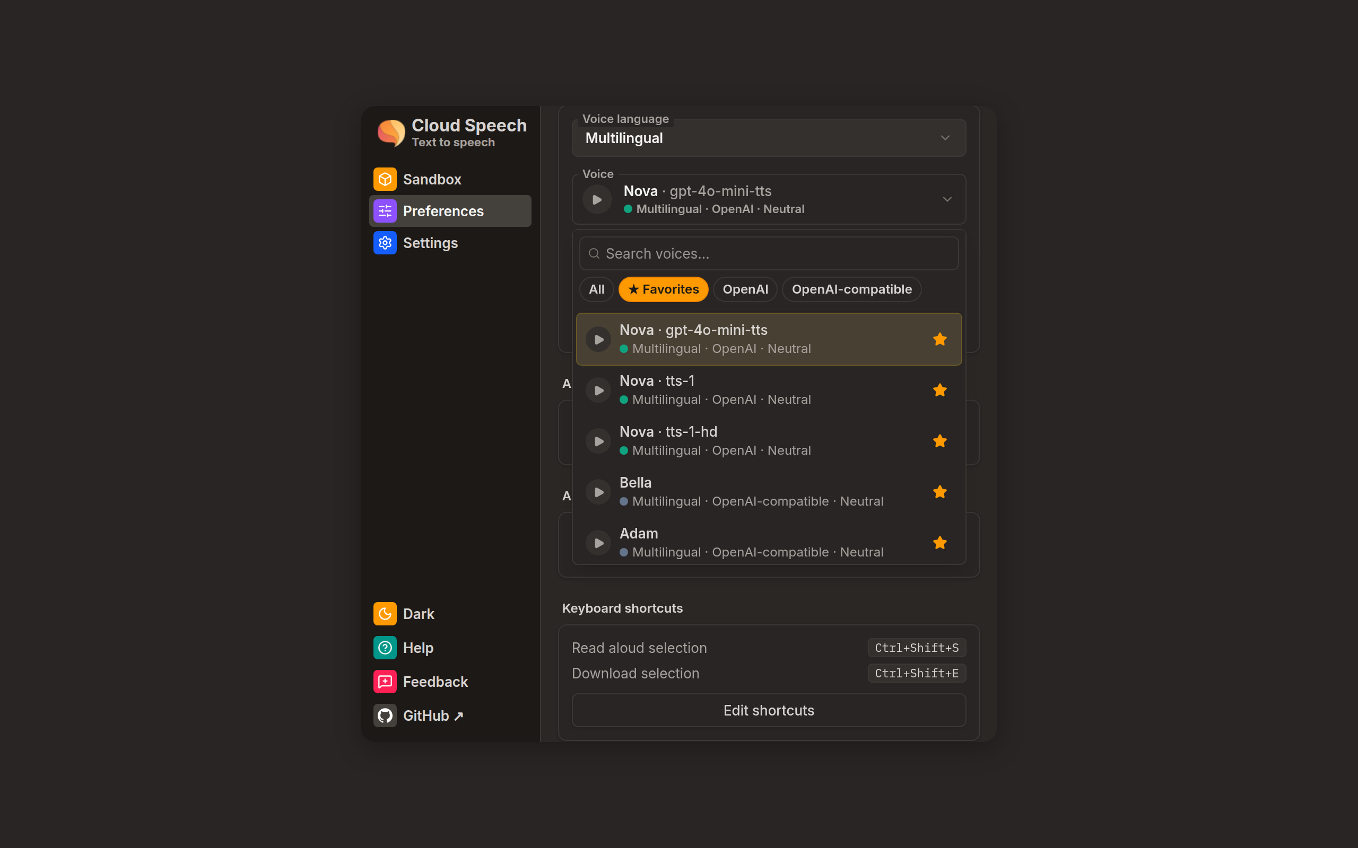Click the Edit shortcuts button
Viewport: 1358px width, 848px height.
pos(769,710)
